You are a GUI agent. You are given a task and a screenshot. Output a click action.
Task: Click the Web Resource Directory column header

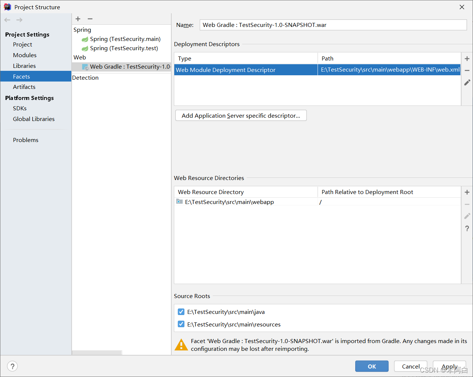[x=246, y=192]
